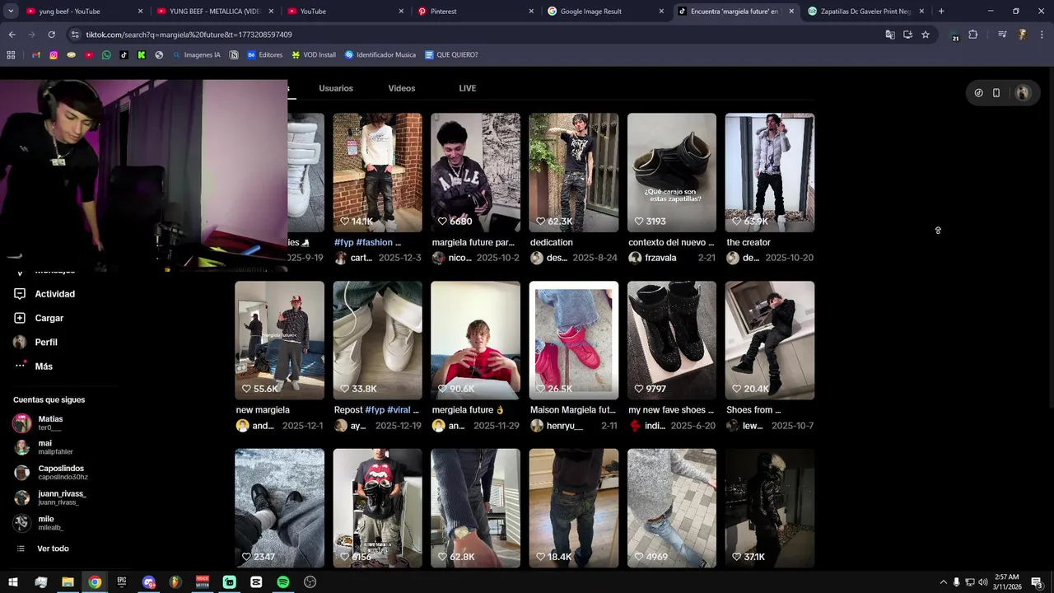Screen dimensions: 1054x593
Task: Open the media control icon in Chrome toolbar
Action: tap(1002, 35)
